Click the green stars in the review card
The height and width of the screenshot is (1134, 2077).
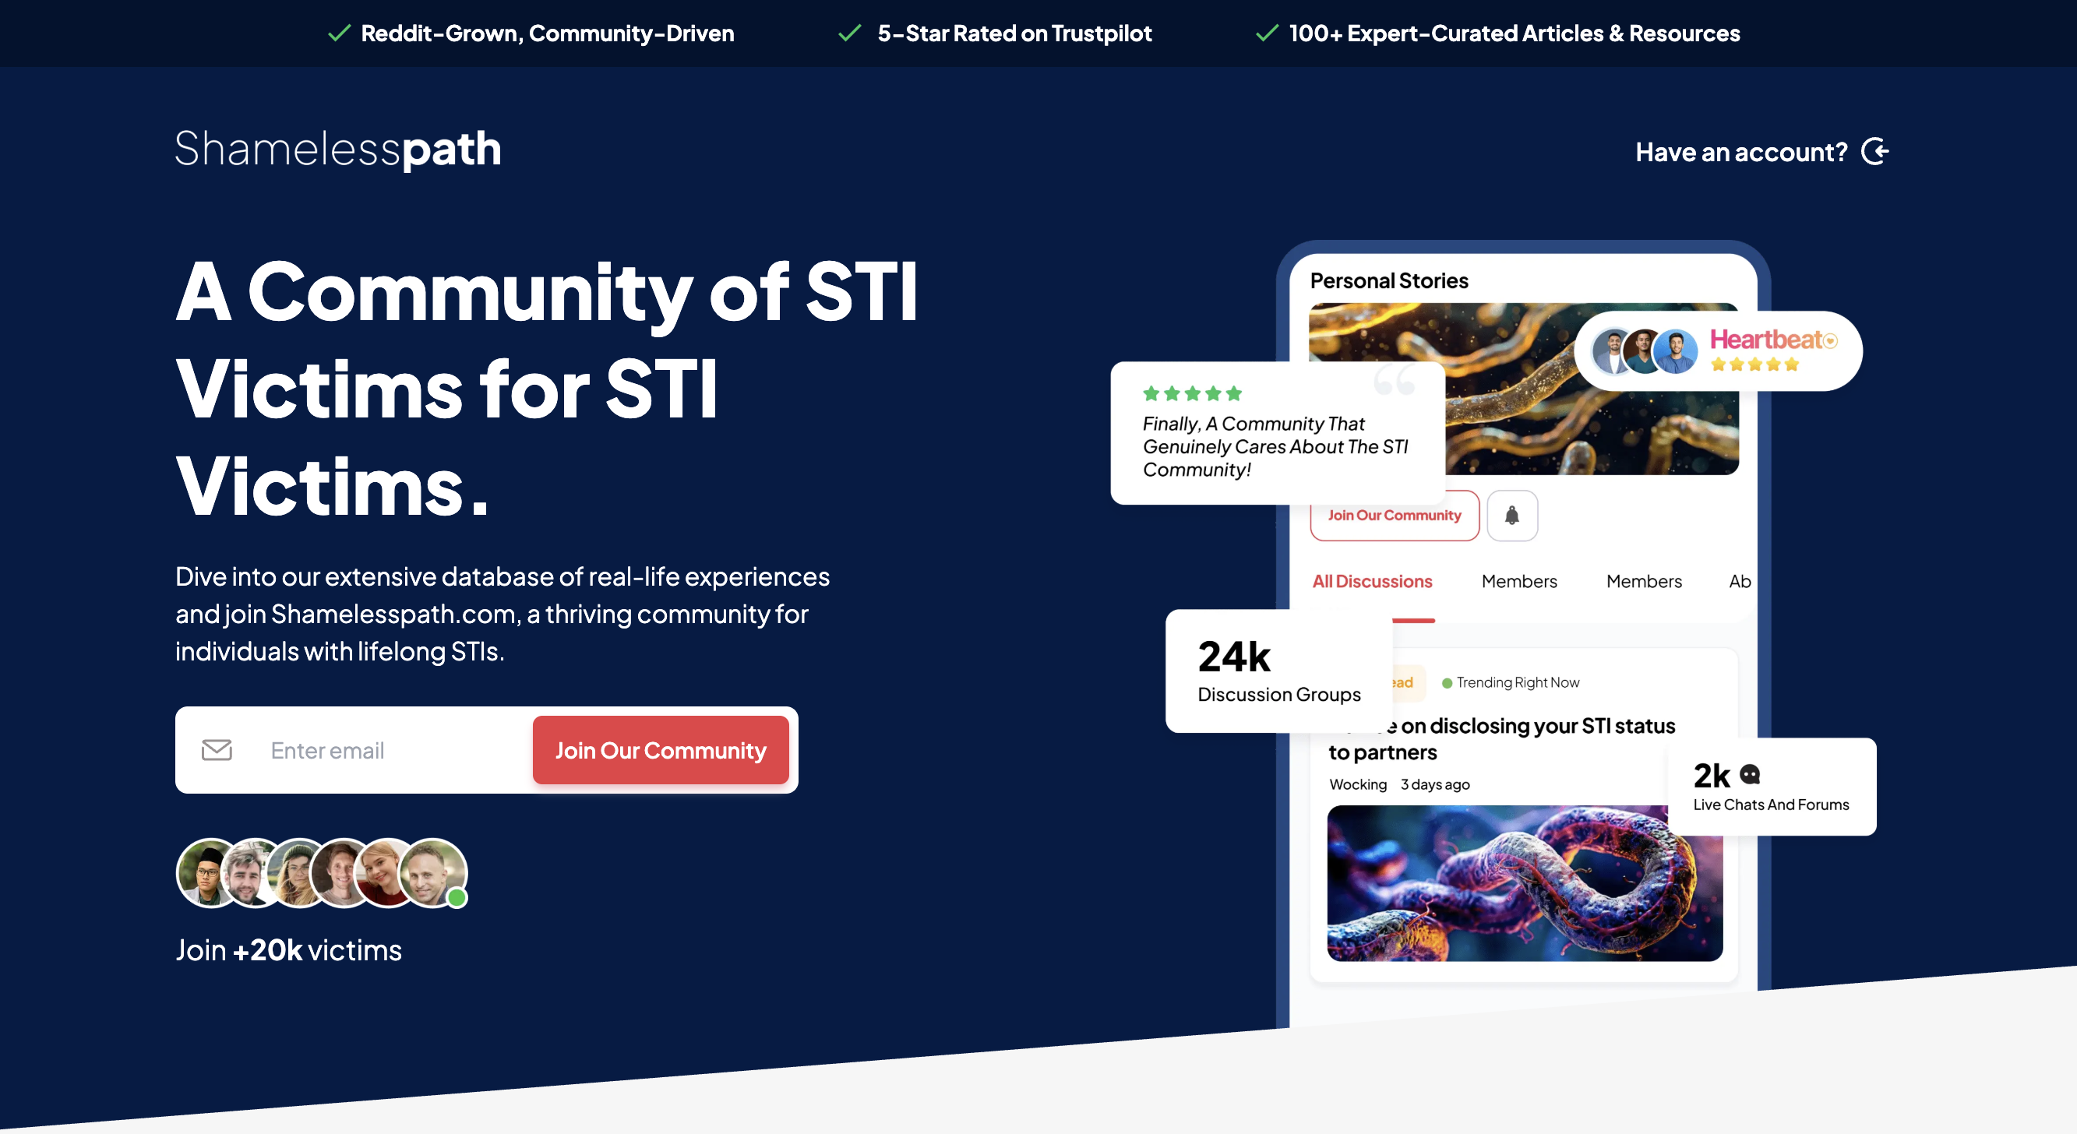1192,393
